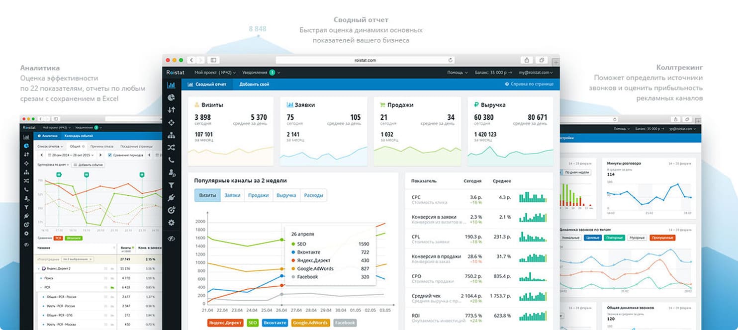This screenshot has height=330, width=738.
Task: Toggle the Safari sidebar button in main window
Action: pos(213,60)
